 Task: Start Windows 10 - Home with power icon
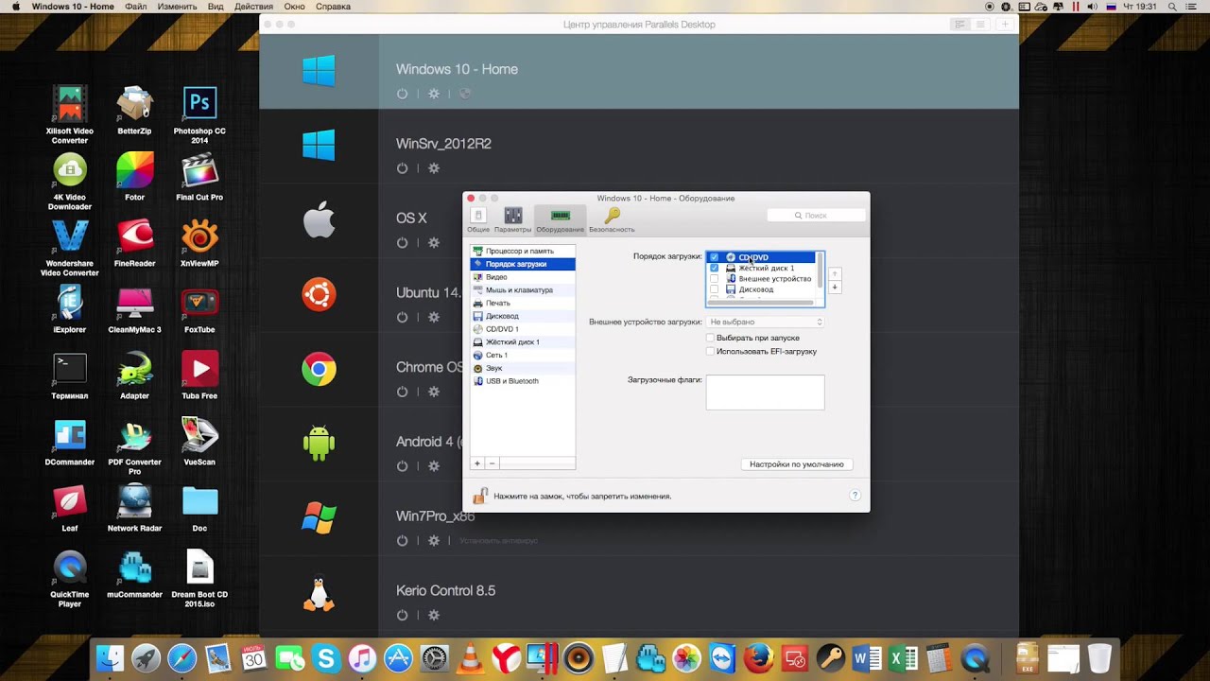[x=402, y=94]
